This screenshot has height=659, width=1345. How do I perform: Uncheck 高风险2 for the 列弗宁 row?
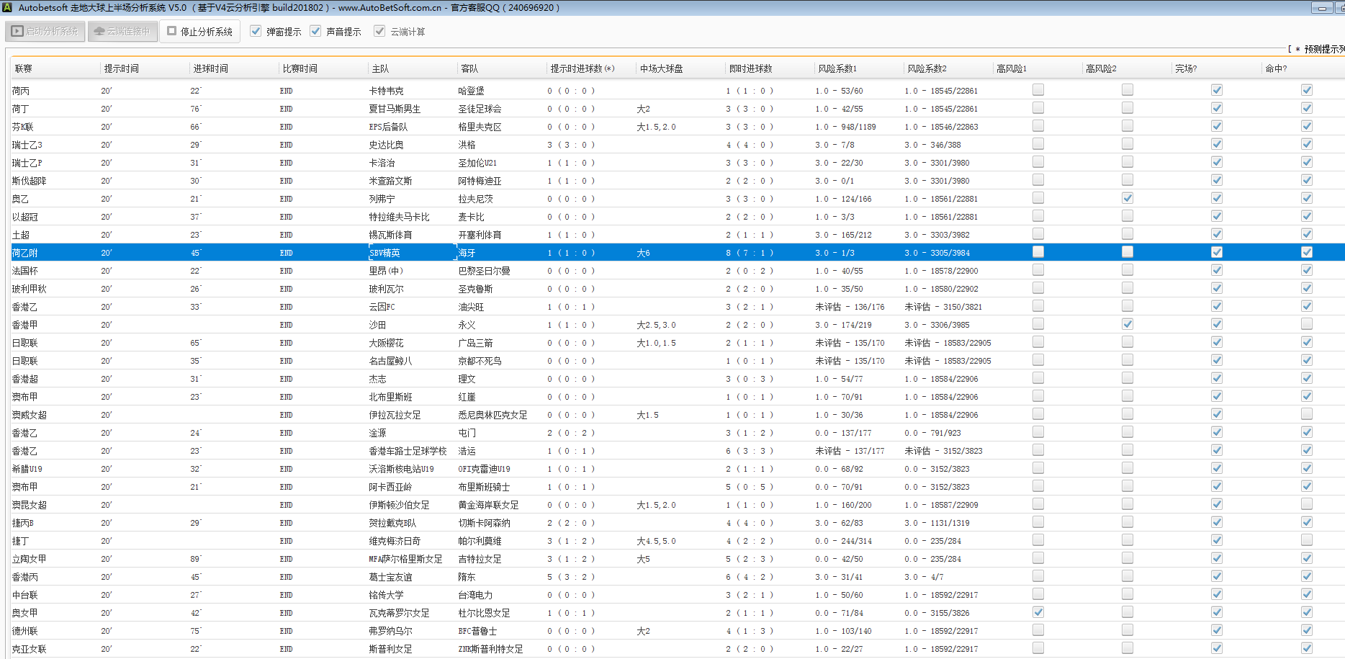(1127, 198)
